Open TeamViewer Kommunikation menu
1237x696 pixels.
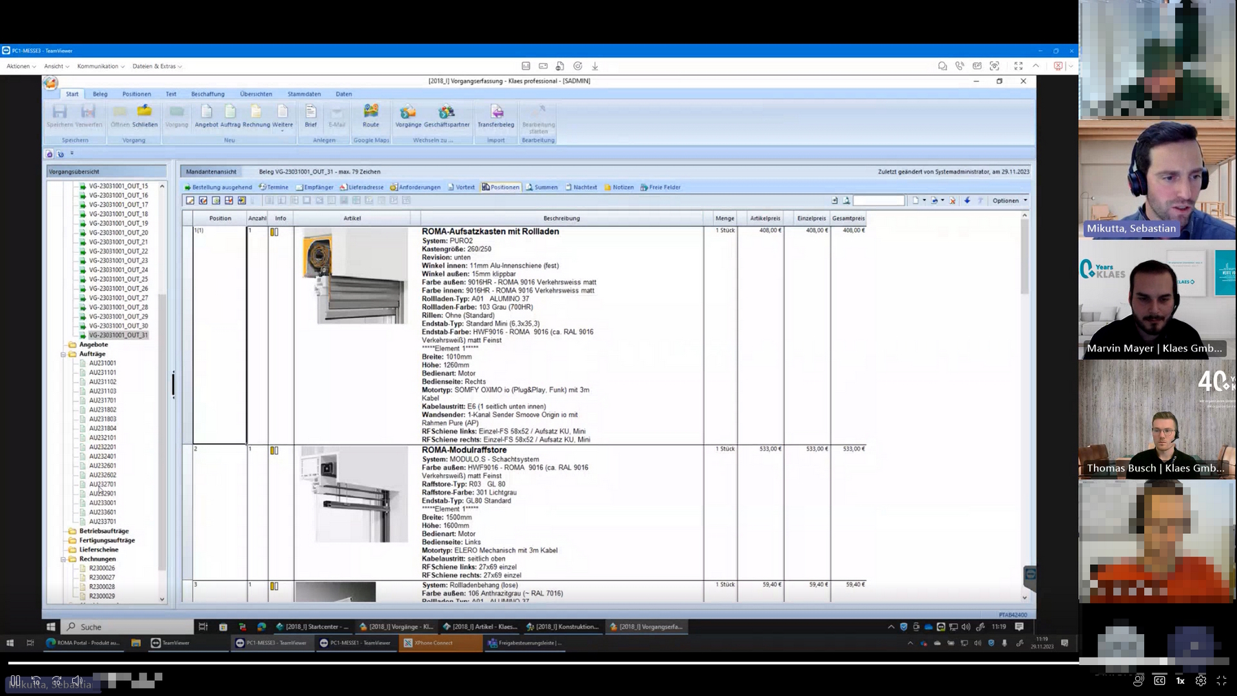click(100, 67)
